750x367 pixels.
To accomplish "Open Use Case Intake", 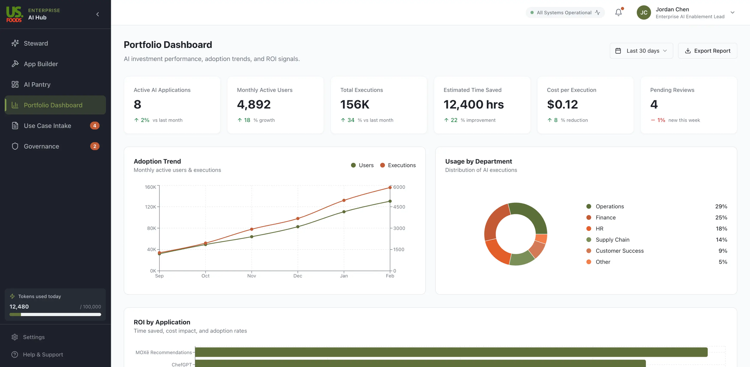I will click(47, 126).
